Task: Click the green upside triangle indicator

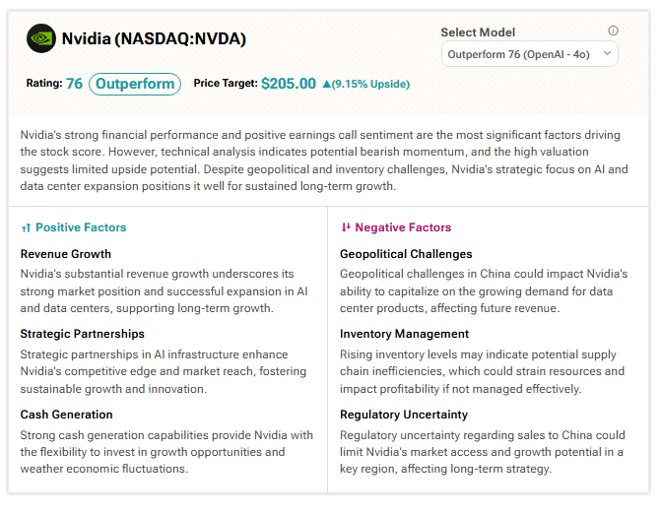Action: [x=326, y=85]
